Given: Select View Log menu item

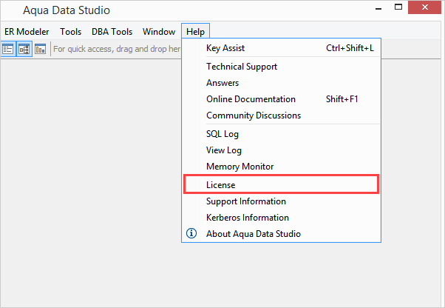Looking at the screenshot, I should click(224, 150).
